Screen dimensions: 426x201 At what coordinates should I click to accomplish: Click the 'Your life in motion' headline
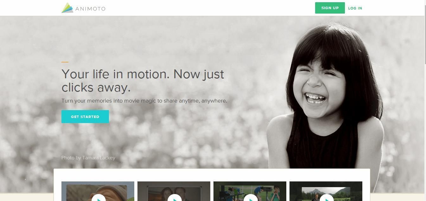click(x=143, y=81)
